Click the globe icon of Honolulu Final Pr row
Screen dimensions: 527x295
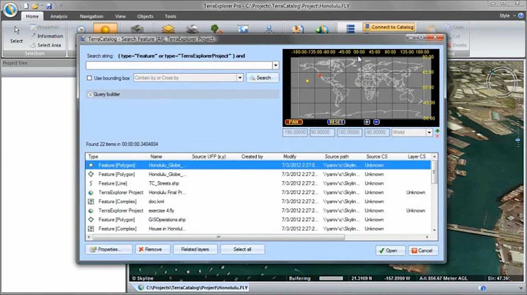[91, 193]
